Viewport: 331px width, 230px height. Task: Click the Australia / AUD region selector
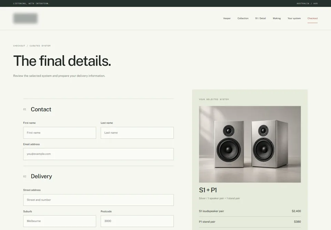tap(307, 3)
